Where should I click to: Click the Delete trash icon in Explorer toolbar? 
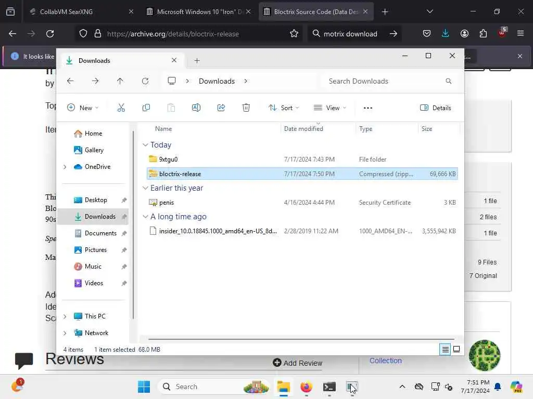click(x=246, y=108)
